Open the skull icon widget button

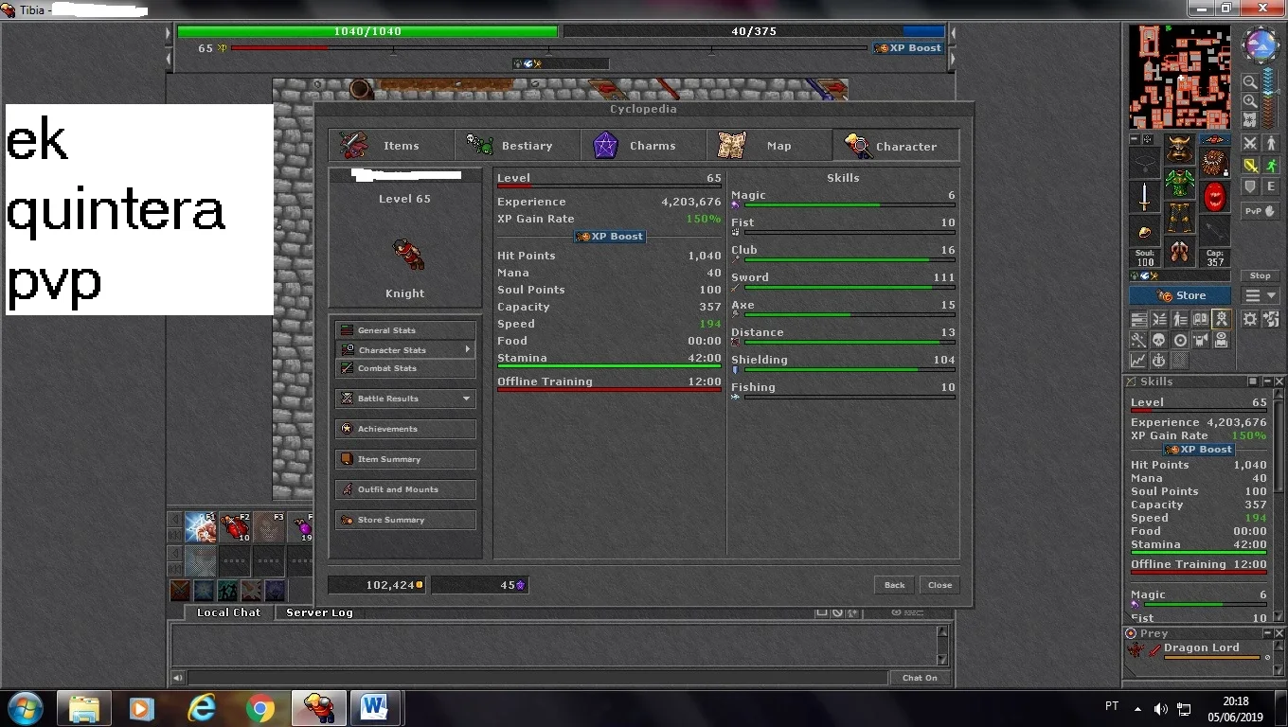coord(1159,340)
